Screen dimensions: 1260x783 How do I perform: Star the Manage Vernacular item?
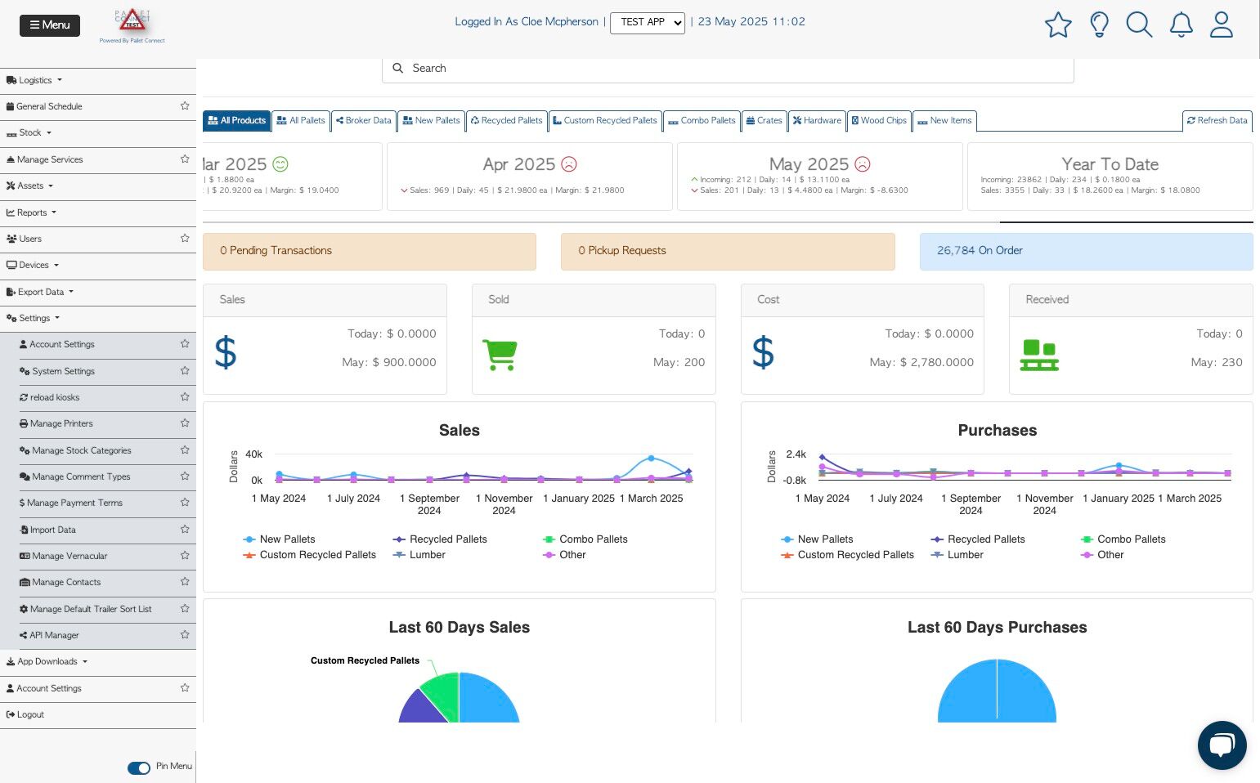point(185,556)
